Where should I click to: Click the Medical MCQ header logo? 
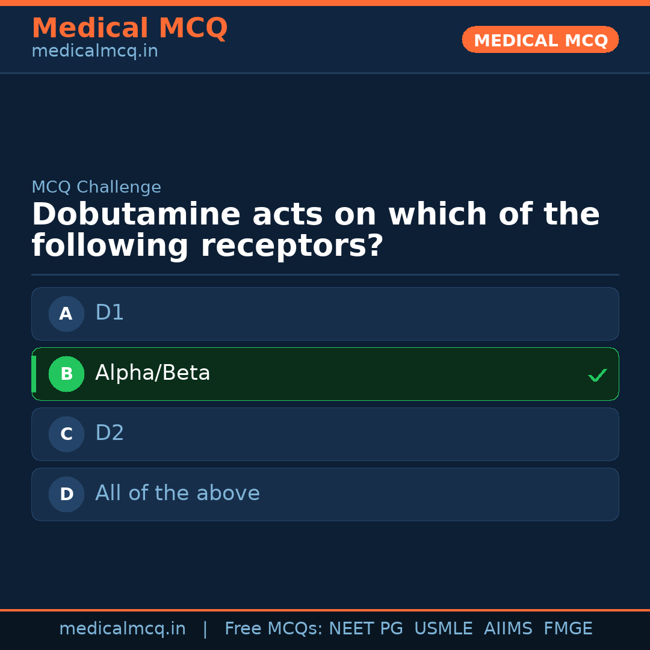tap(129, 28)
